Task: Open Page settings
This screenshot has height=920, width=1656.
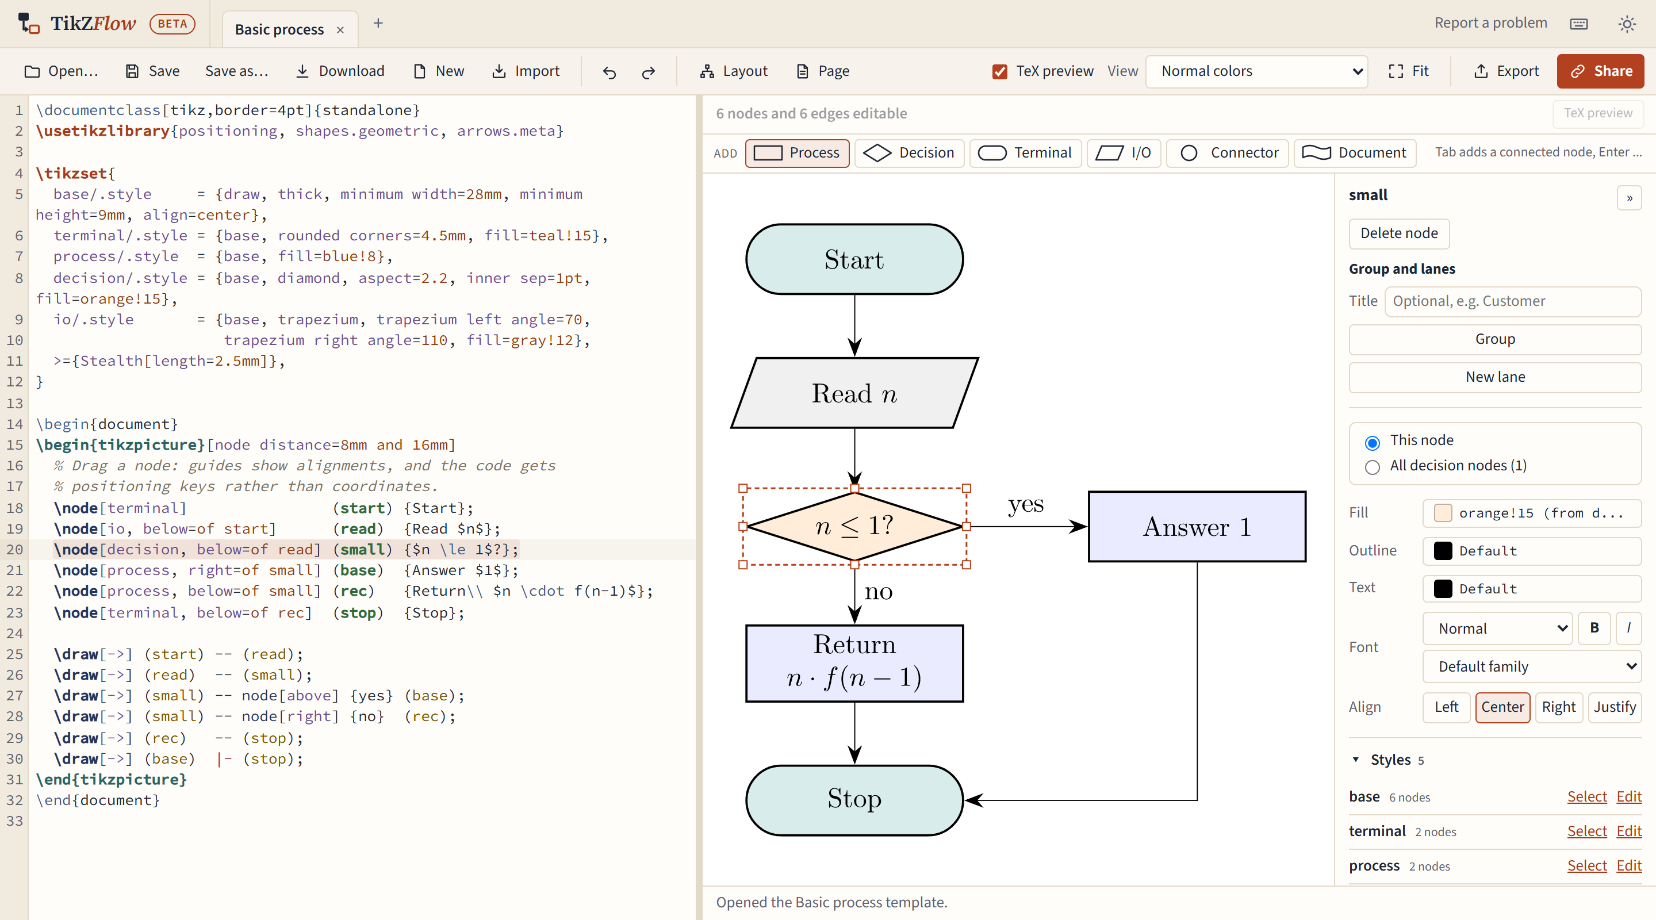Action: coord(823,71)
